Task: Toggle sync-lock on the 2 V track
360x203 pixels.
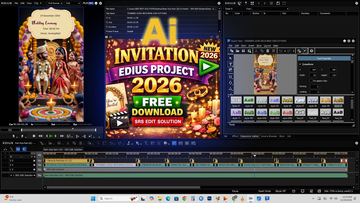Action: 40,165
